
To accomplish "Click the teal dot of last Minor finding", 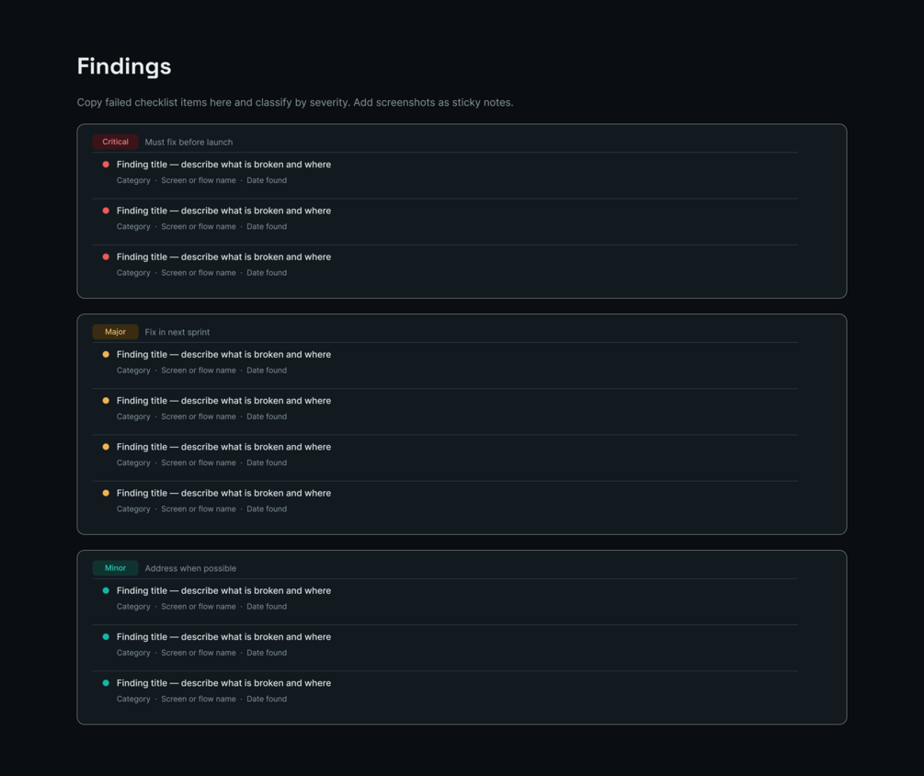I will tap(106, 683).
